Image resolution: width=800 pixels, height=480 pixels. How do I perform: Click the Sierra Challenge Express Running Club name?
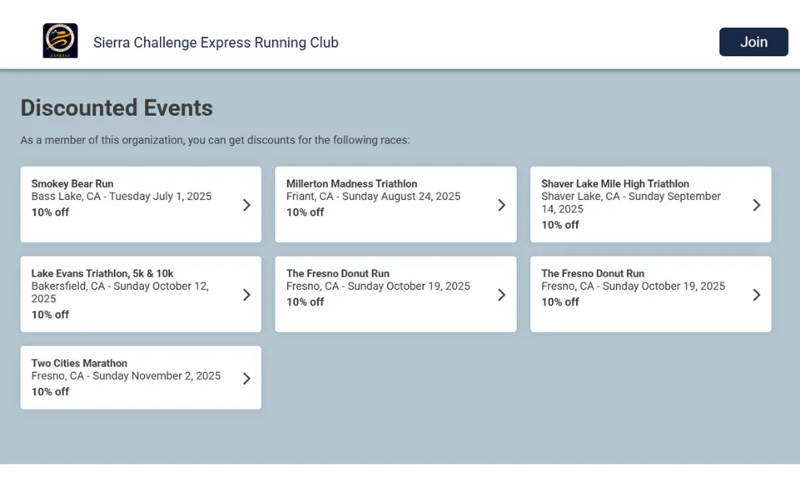click(x=216, y=42)
